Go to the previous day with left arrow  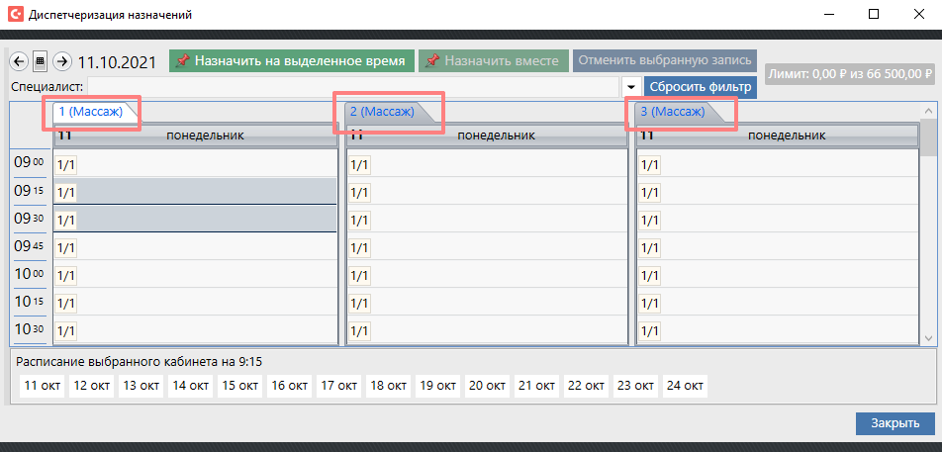click(19, 61)
